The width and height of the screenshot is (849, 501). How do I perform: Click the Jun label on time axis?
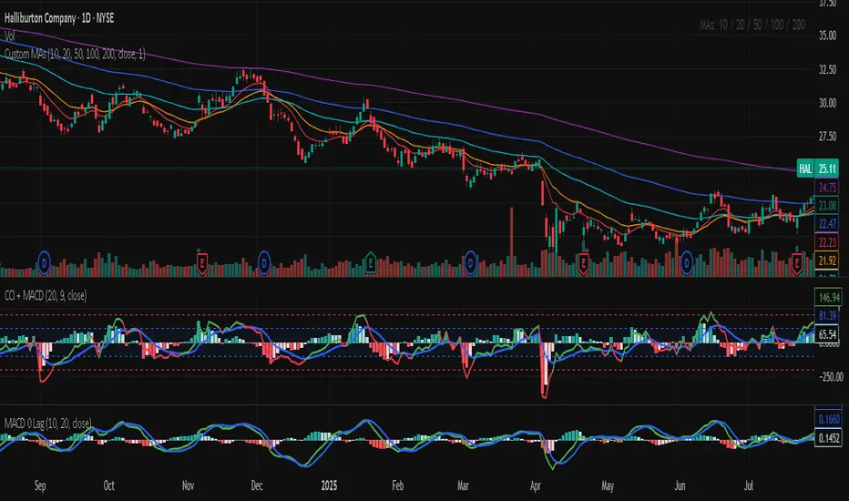pos(680,486)
